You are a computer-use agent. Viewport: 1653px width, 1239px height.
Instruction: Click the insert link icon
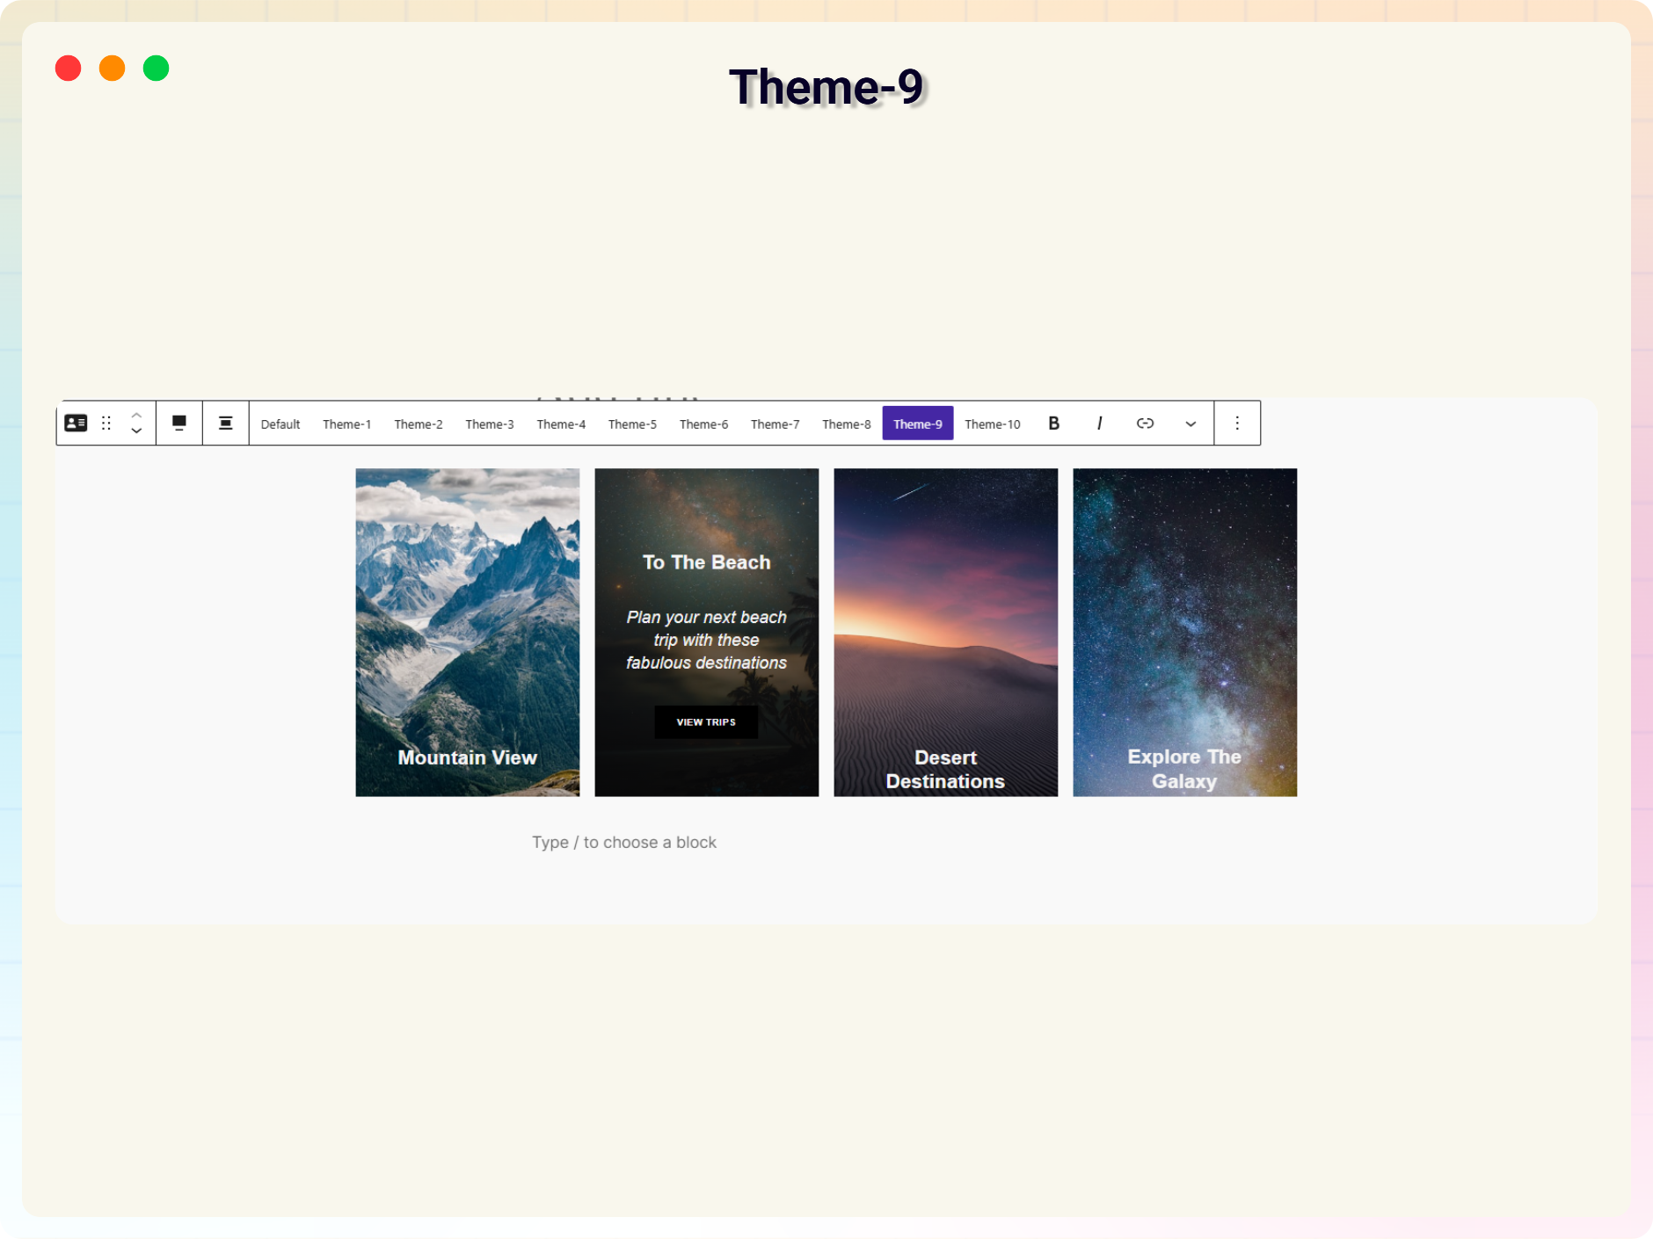pyautogui.click(x=1145, y=424)
